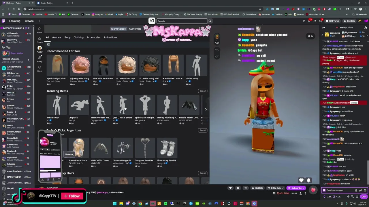This screenshot has width=369, height=207.
Task: Expand the Subscribe button dropdown
Action: (x=304, y=188)
